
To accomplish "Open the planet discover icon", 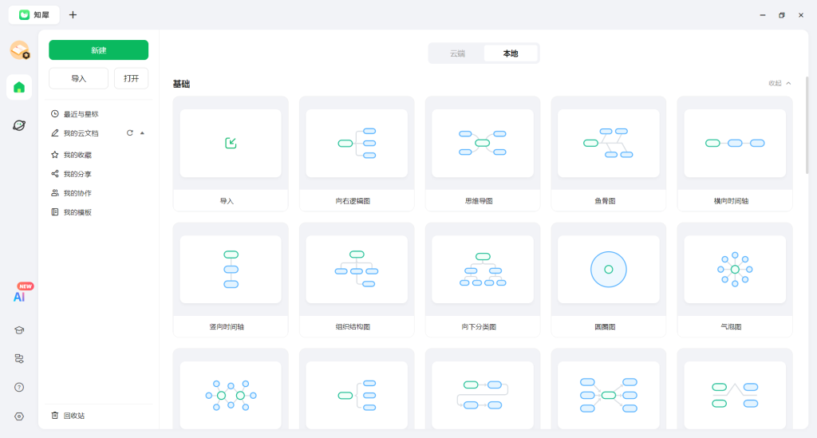I will click(x=19, y=125).
